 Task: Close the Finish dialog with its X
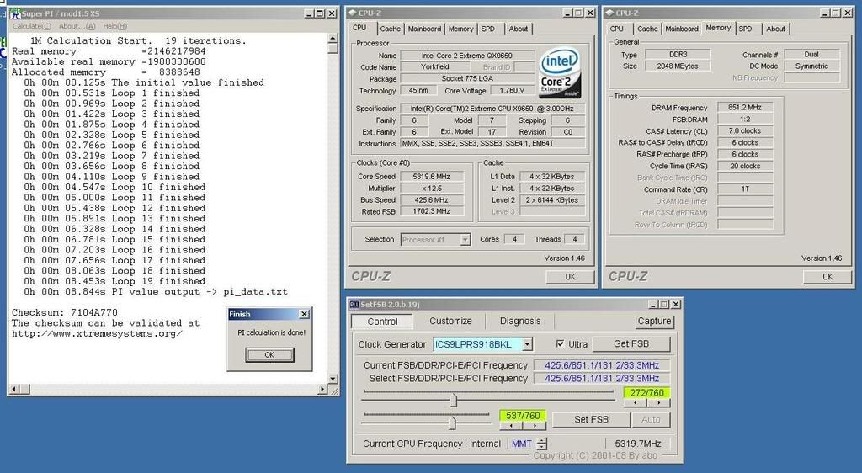304,314
